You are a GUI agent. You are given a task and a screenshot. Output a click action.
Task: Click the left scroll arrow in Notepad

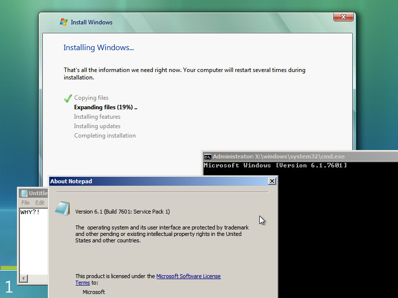point(23,279)
